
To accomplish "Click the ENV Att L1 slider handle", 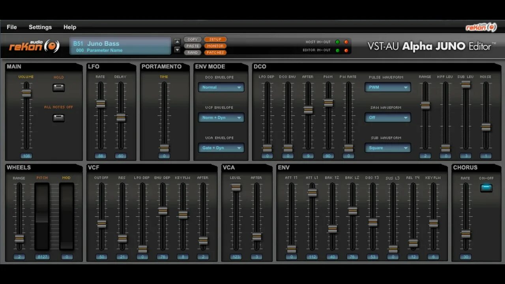I will [x=312, y=192].
